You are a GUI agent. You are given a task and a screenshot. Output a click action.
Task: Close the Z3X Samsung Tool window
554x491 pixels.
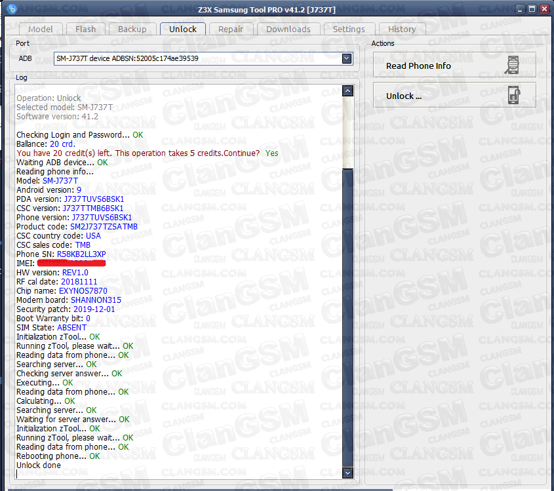(x=544, y=9)
